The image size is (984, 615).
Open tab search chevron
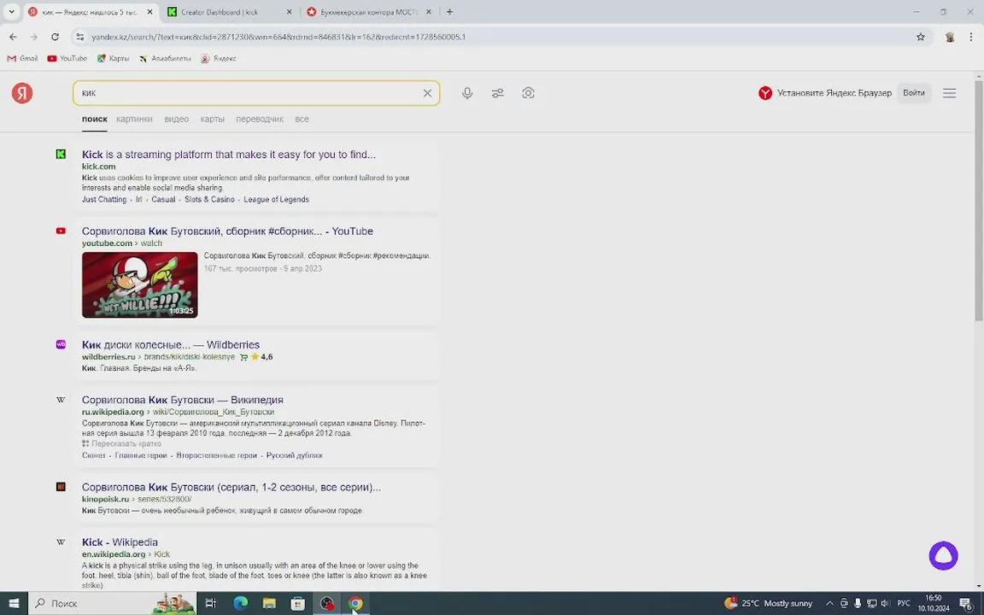[x=11, y=11]
